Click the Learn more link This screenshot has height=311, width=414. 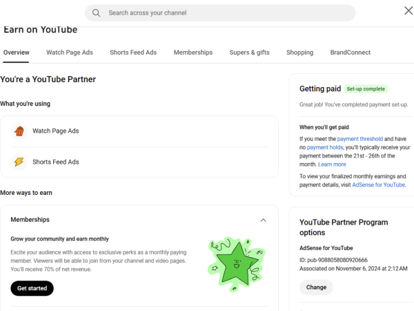[332, 164]
